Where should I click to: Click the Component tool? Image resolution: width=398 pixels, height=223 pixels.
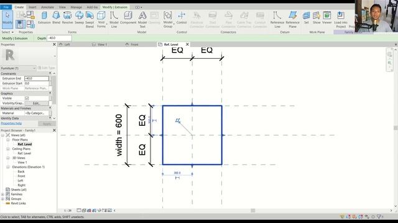point(128,18)
